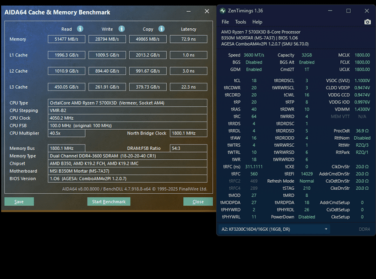Take a screenshot with ZenTimings camera icon
376x279 pixels.
coord(367,22)
